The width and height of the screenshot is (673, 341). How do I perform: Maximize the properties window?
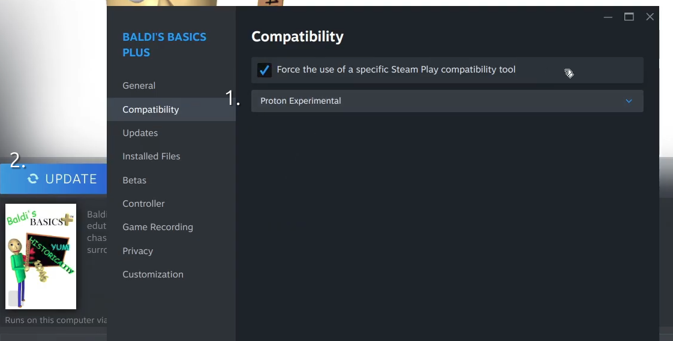click(x=629, y=17)
